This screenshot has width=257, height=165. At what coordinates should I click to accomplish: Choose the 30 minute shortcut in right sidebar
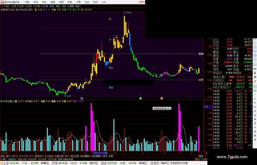(x=255, y=107)
